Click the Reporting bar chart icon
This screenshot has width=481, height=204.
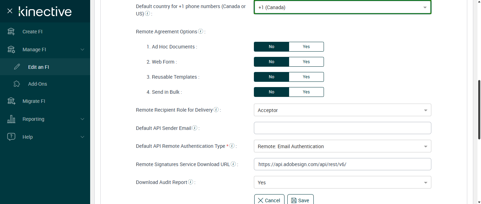tap(11, 119)
